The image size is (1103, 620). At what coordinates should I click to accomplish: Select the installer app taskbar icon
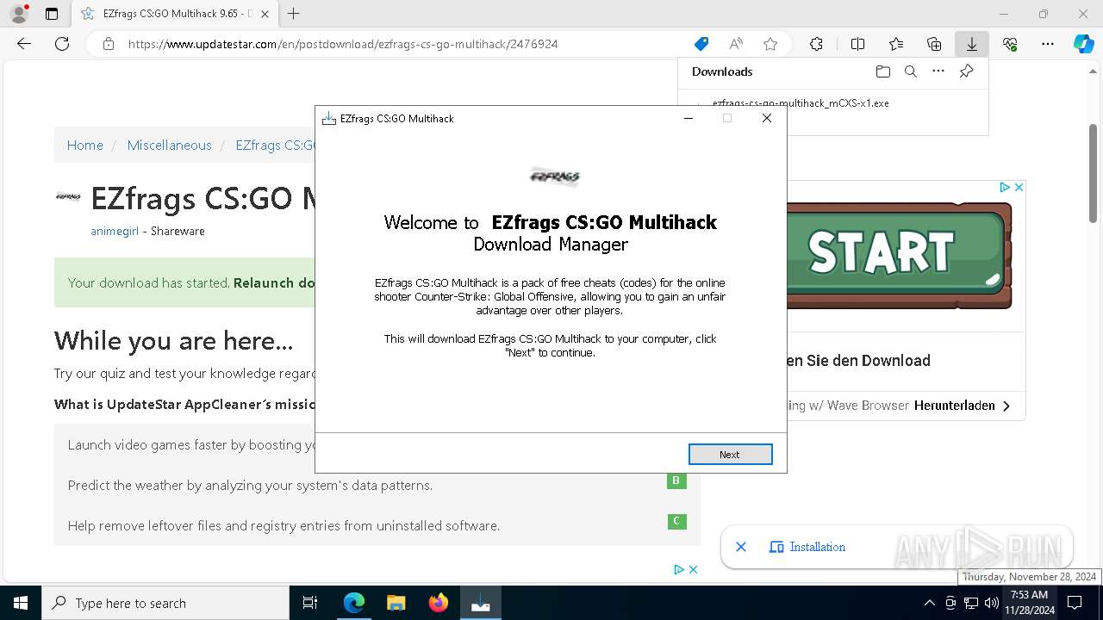[x=480, y=603]
